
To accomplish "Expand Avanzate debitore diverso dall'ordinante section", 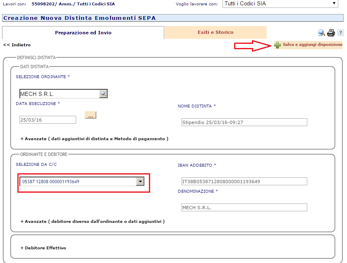I will tap(92, 221).
